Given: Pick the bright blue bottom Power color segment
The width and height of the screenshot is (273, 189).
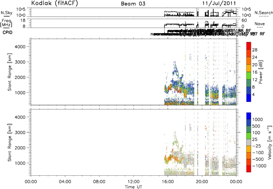Looking at the screenshot, I should coord(249,98).
